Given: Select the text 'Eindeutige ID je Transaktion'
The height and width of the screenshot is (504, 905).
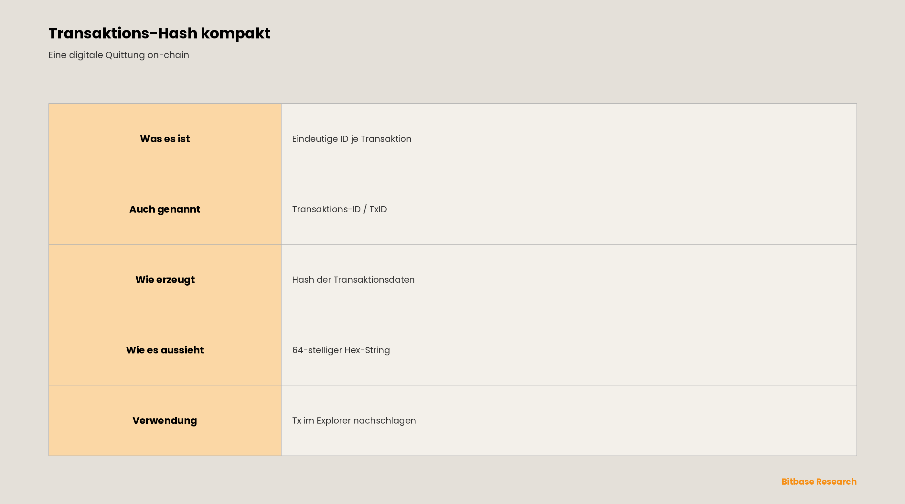Looking at the screenshot, I should pos(352,139).
